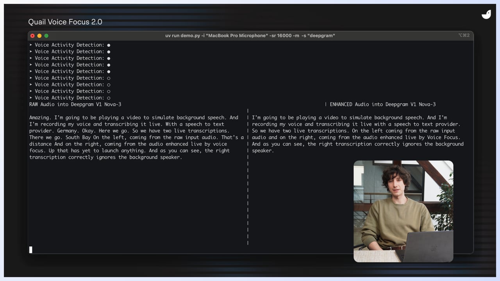The image size is (500, 281).
Task: Click the bottommost Voice Activity Detection line
Action: coord(70,98)
